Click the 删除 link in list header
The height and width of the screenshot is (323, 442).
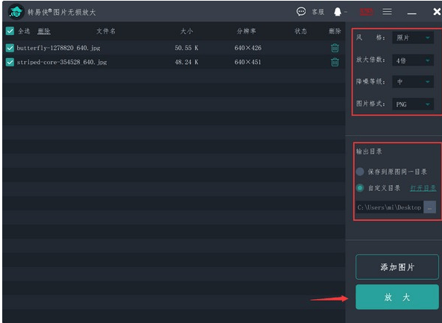point(44,31)
